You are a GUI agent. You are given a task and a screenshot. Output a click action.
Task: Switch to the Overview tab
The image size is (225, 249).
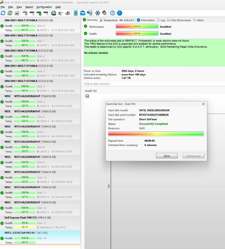pos(90,20)
